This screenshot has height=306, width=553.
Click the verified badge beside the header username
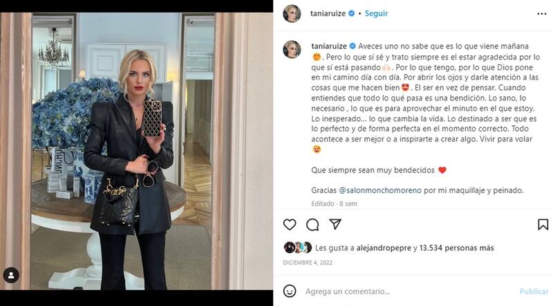click(x=352, y=13)
